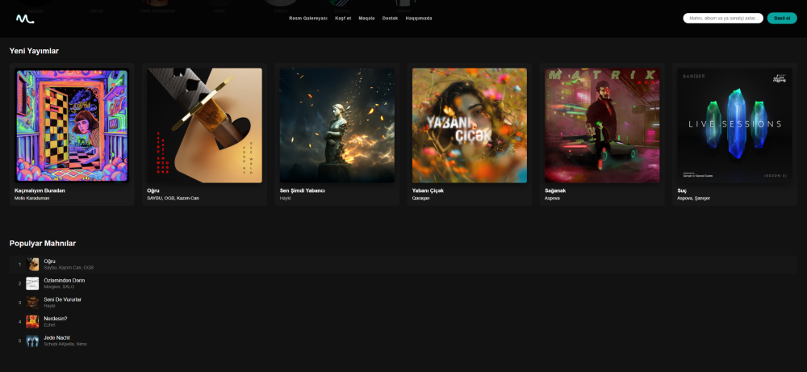The height and width of the screenshot is (372, 807).
Task: Open Kaçmalıyım Buradan album cover
Action: click(72, 126)
